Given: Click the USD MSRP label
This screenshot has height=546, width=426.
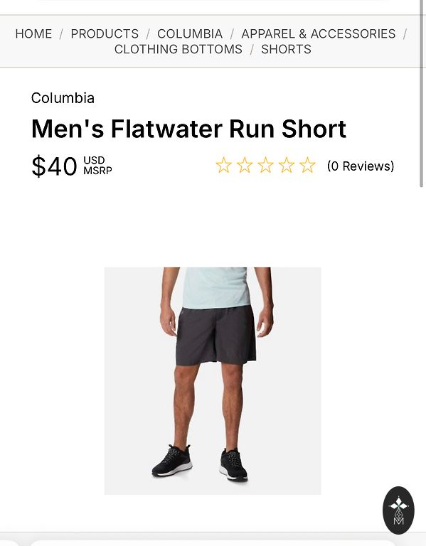Looking at the screenshot, I should (x=97, y=166).
